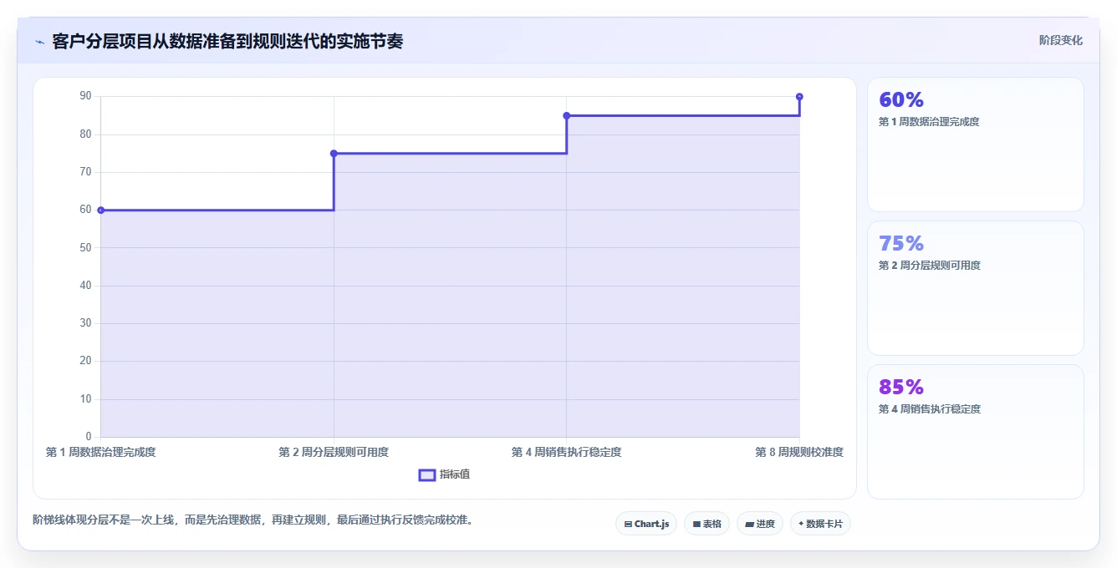Click y-axis tick label 50
This screenshot has width=1117, height=568.
point(85,248)
